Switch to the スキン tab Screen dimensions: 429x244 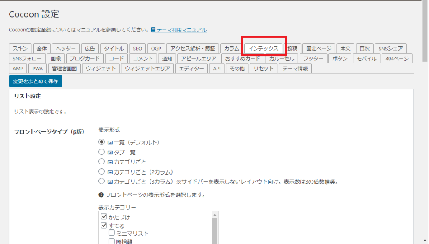tap(20, 49)
